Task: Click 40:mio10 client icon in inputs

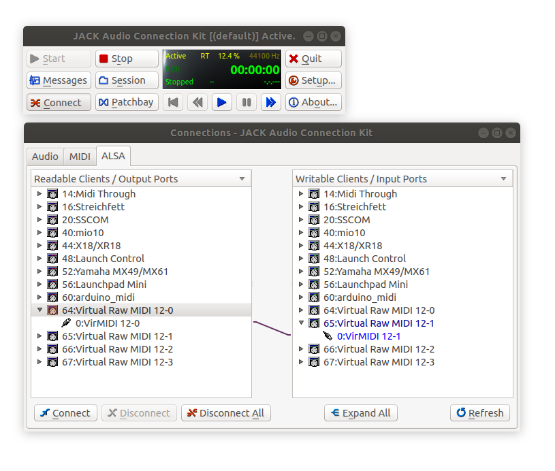Action: (314, 233)
